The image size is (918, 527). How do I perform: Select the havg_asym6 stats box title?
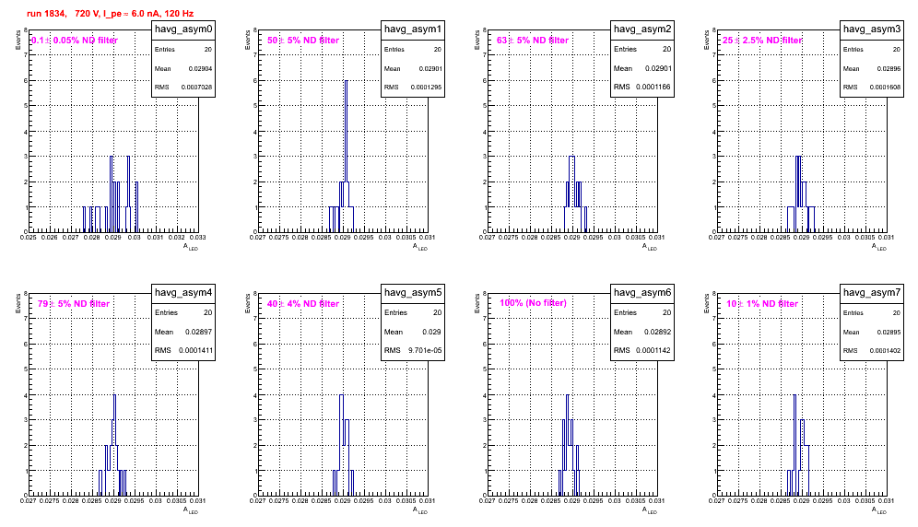[642, 293]
